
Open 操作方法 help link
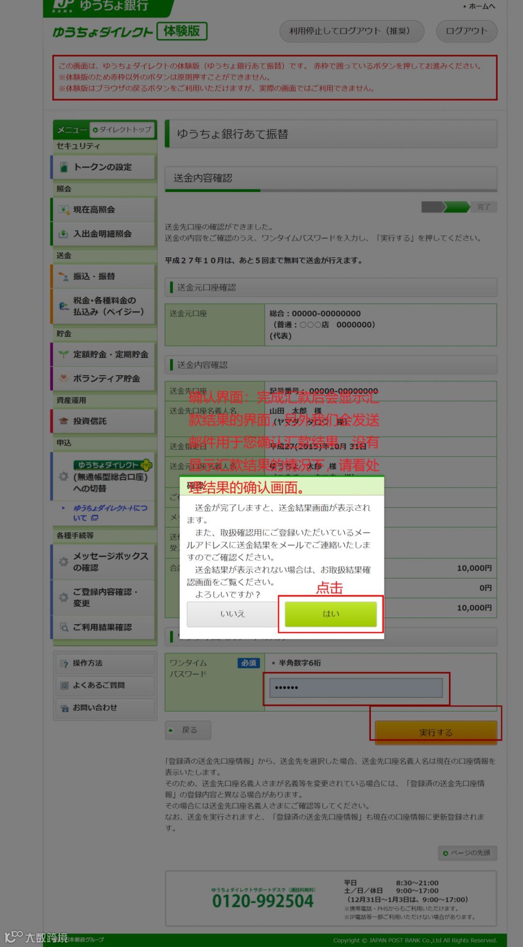pos(105,663)
